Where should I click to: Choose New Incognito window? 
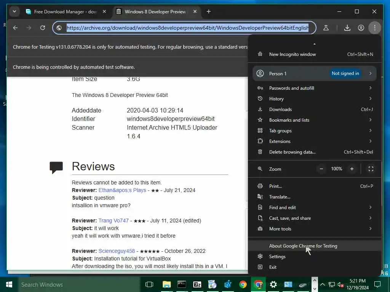tap(315, 54)
